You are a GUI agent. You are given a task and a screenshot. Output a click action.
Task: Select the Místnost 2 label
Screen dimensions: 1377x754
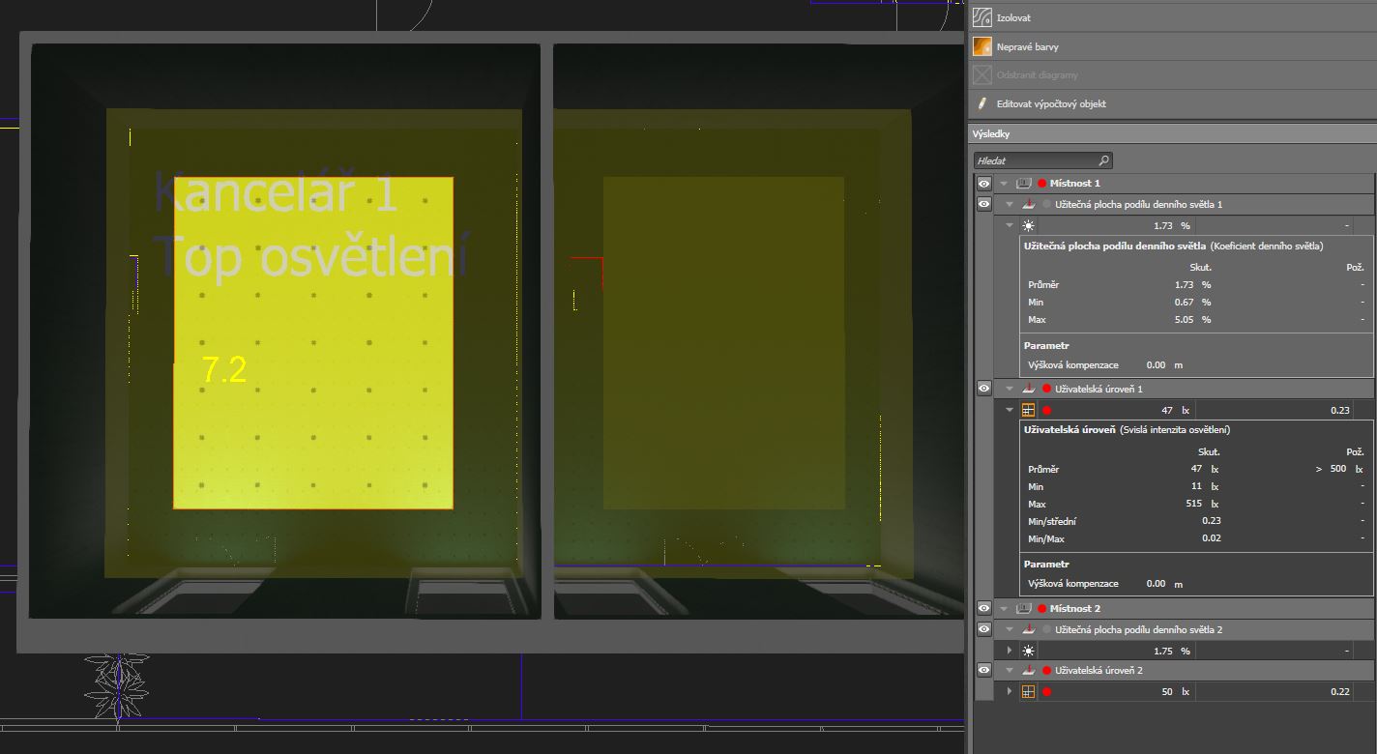click(x=1075, y=608)
